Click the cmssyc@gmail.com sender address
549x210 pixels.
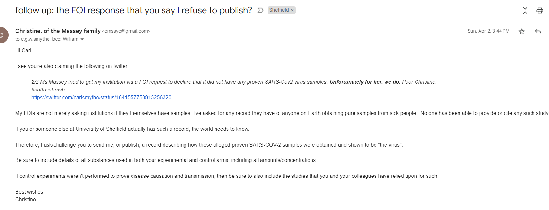(126, 31)
